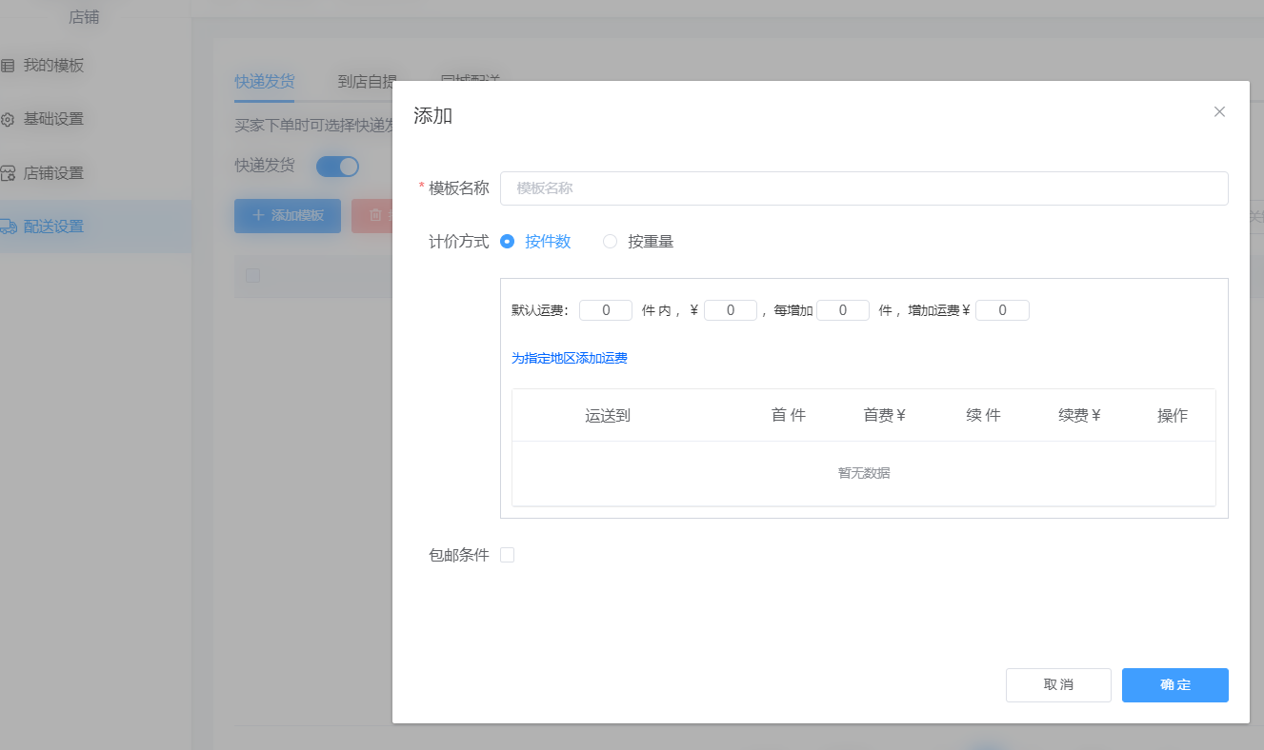1264x750 pixels.
Task: Toggle the 快递发货 switch
Action: click(337, 167)
